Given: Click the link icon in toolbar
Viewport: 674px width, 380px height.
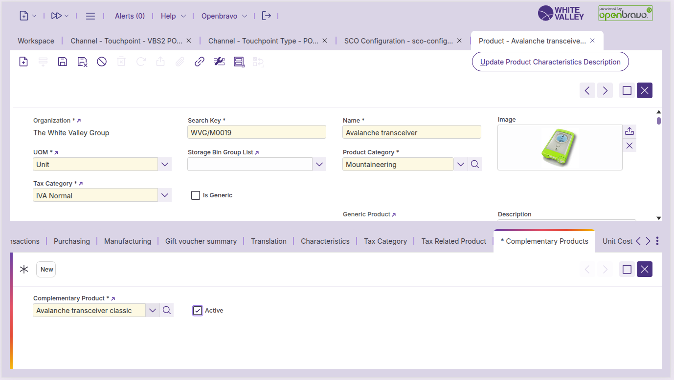Looking at the screenshot, I should [199, 62].
